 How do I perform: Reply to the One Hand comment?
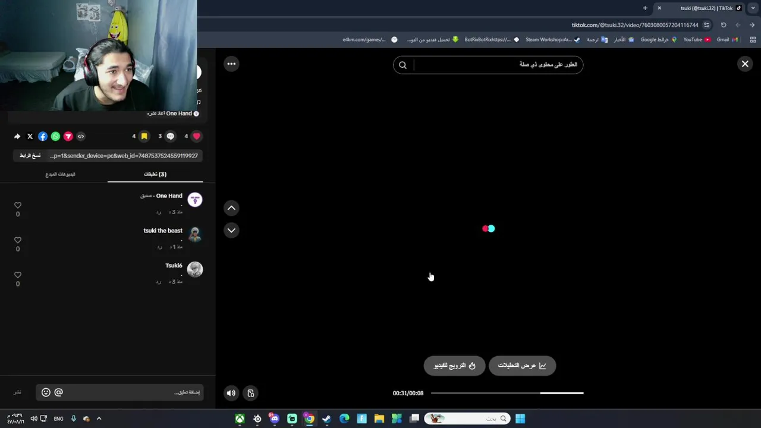[x=159, y=212]
